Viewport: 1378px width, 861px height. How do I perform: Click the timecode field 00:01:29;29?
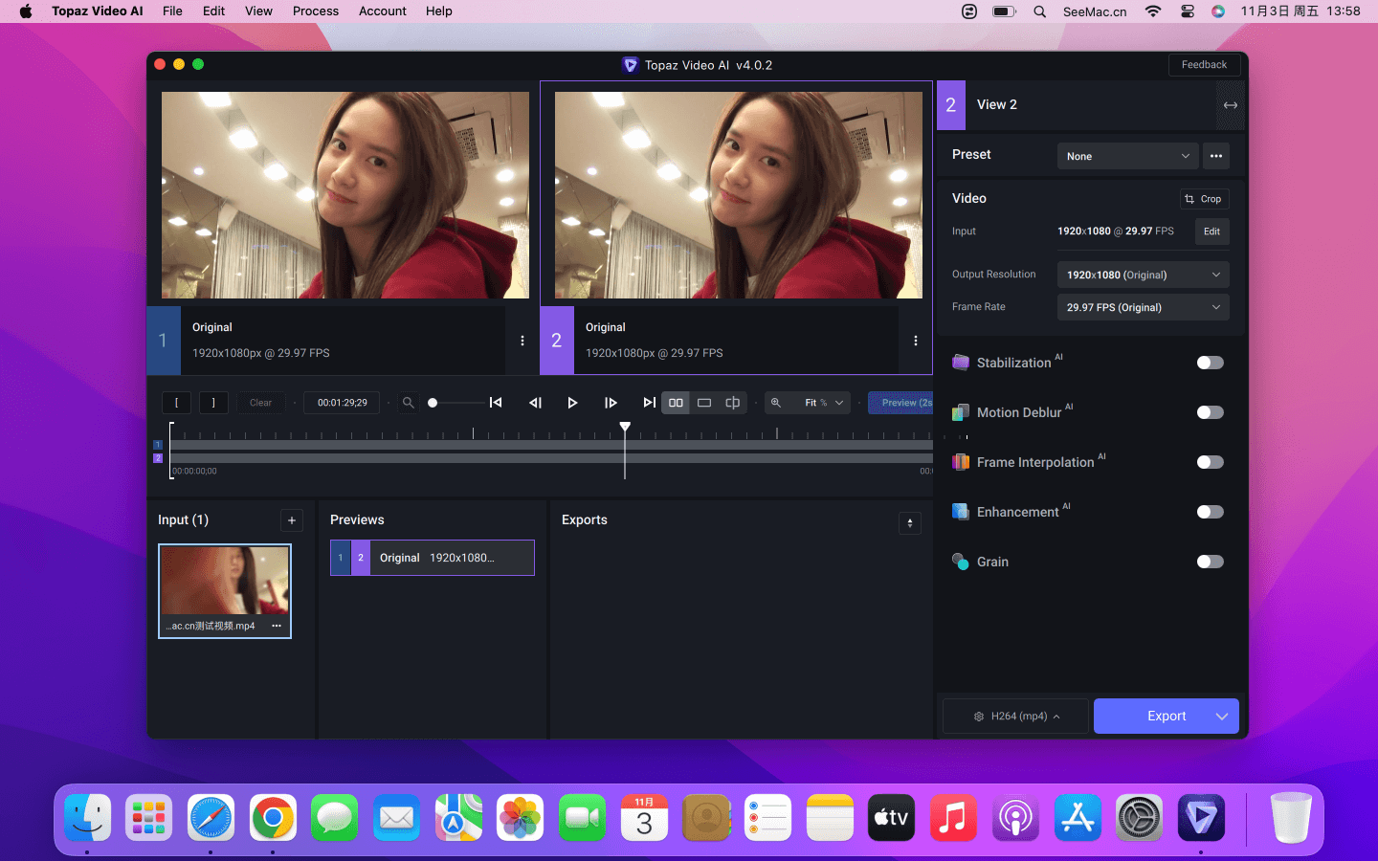point(343,403)
